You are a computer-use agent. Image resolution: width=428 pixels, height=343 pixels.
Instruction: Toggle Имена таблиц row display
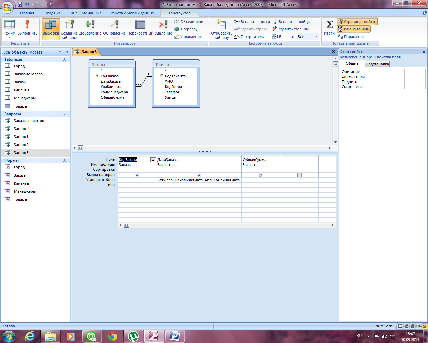click(x=354, y=29)
